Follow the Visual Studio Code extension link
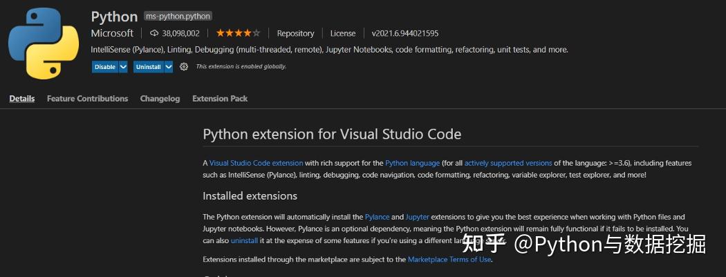The width and height of the screenshot is (726, 277). [256, 163]
